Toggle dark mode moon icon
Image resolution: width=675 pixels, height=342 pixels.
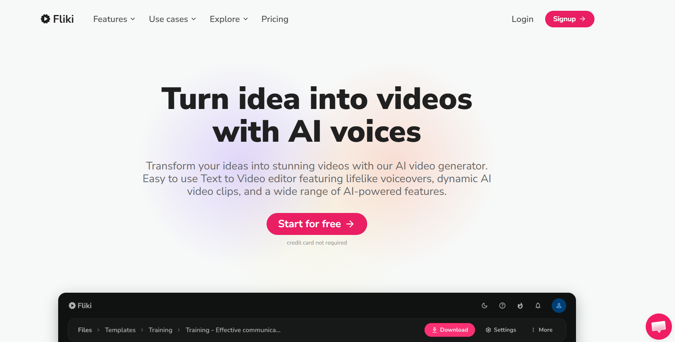coord(485,305)
